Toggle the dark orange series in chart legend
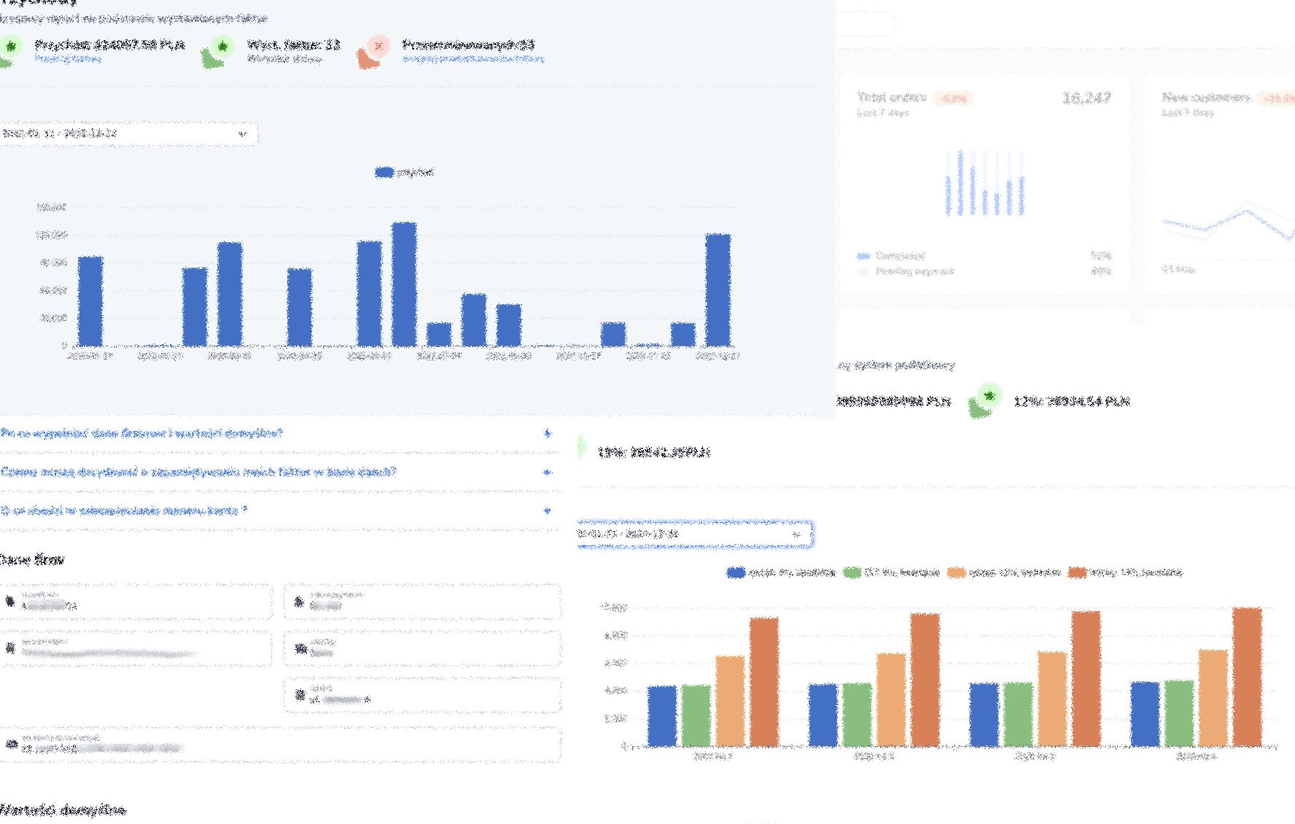The image size is (1295, 824). click(x=1077, y=572)
